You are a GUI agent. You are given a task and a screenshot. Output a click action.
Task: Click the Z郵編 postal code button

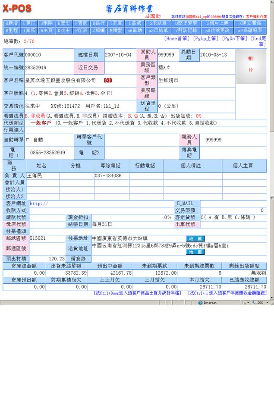[98, 31]
